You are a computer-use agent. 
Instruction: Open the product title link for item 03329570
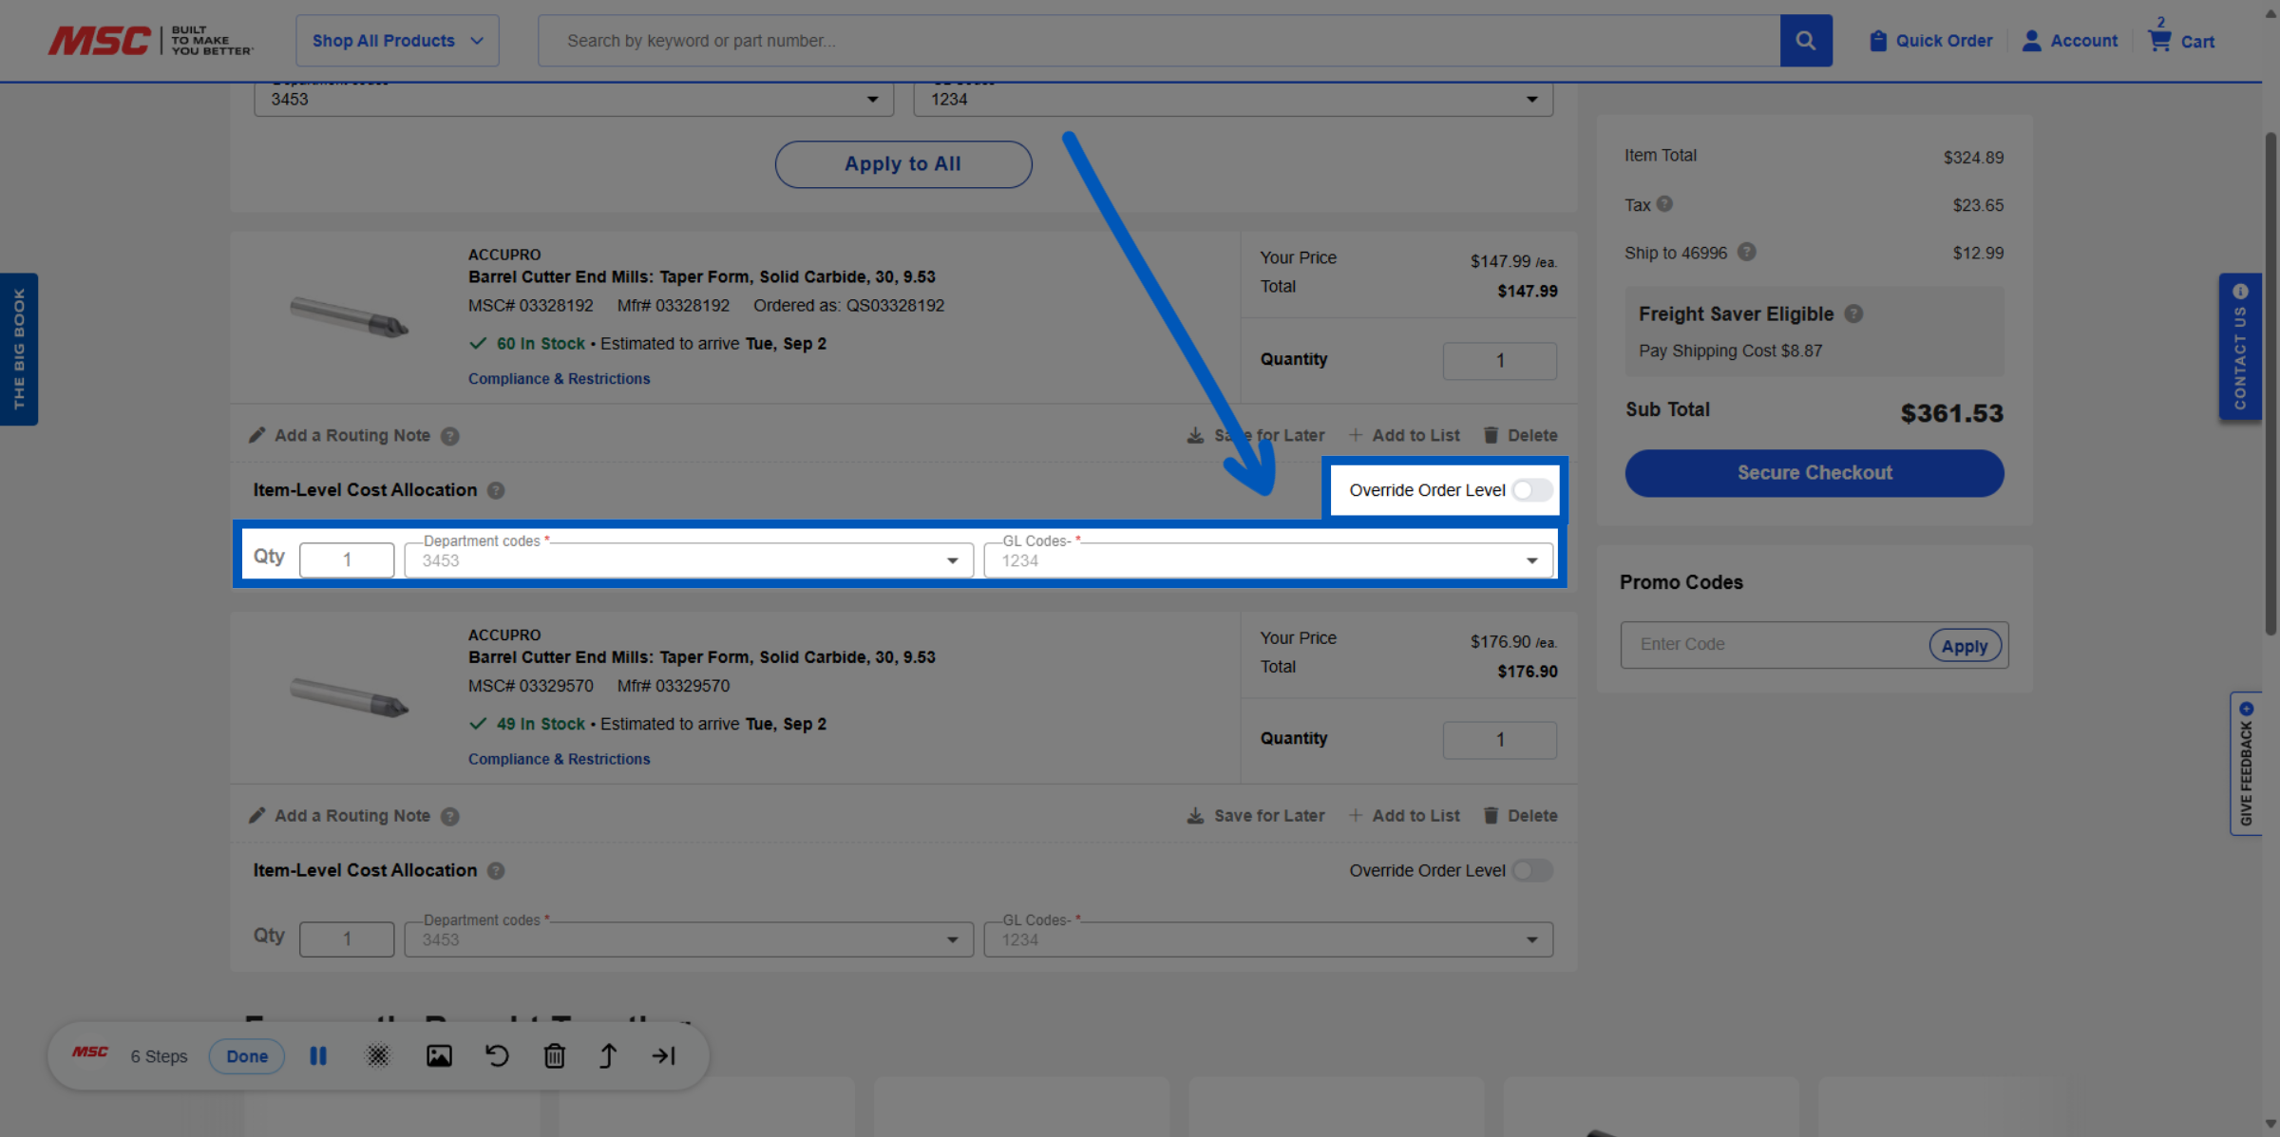point(701,656)
